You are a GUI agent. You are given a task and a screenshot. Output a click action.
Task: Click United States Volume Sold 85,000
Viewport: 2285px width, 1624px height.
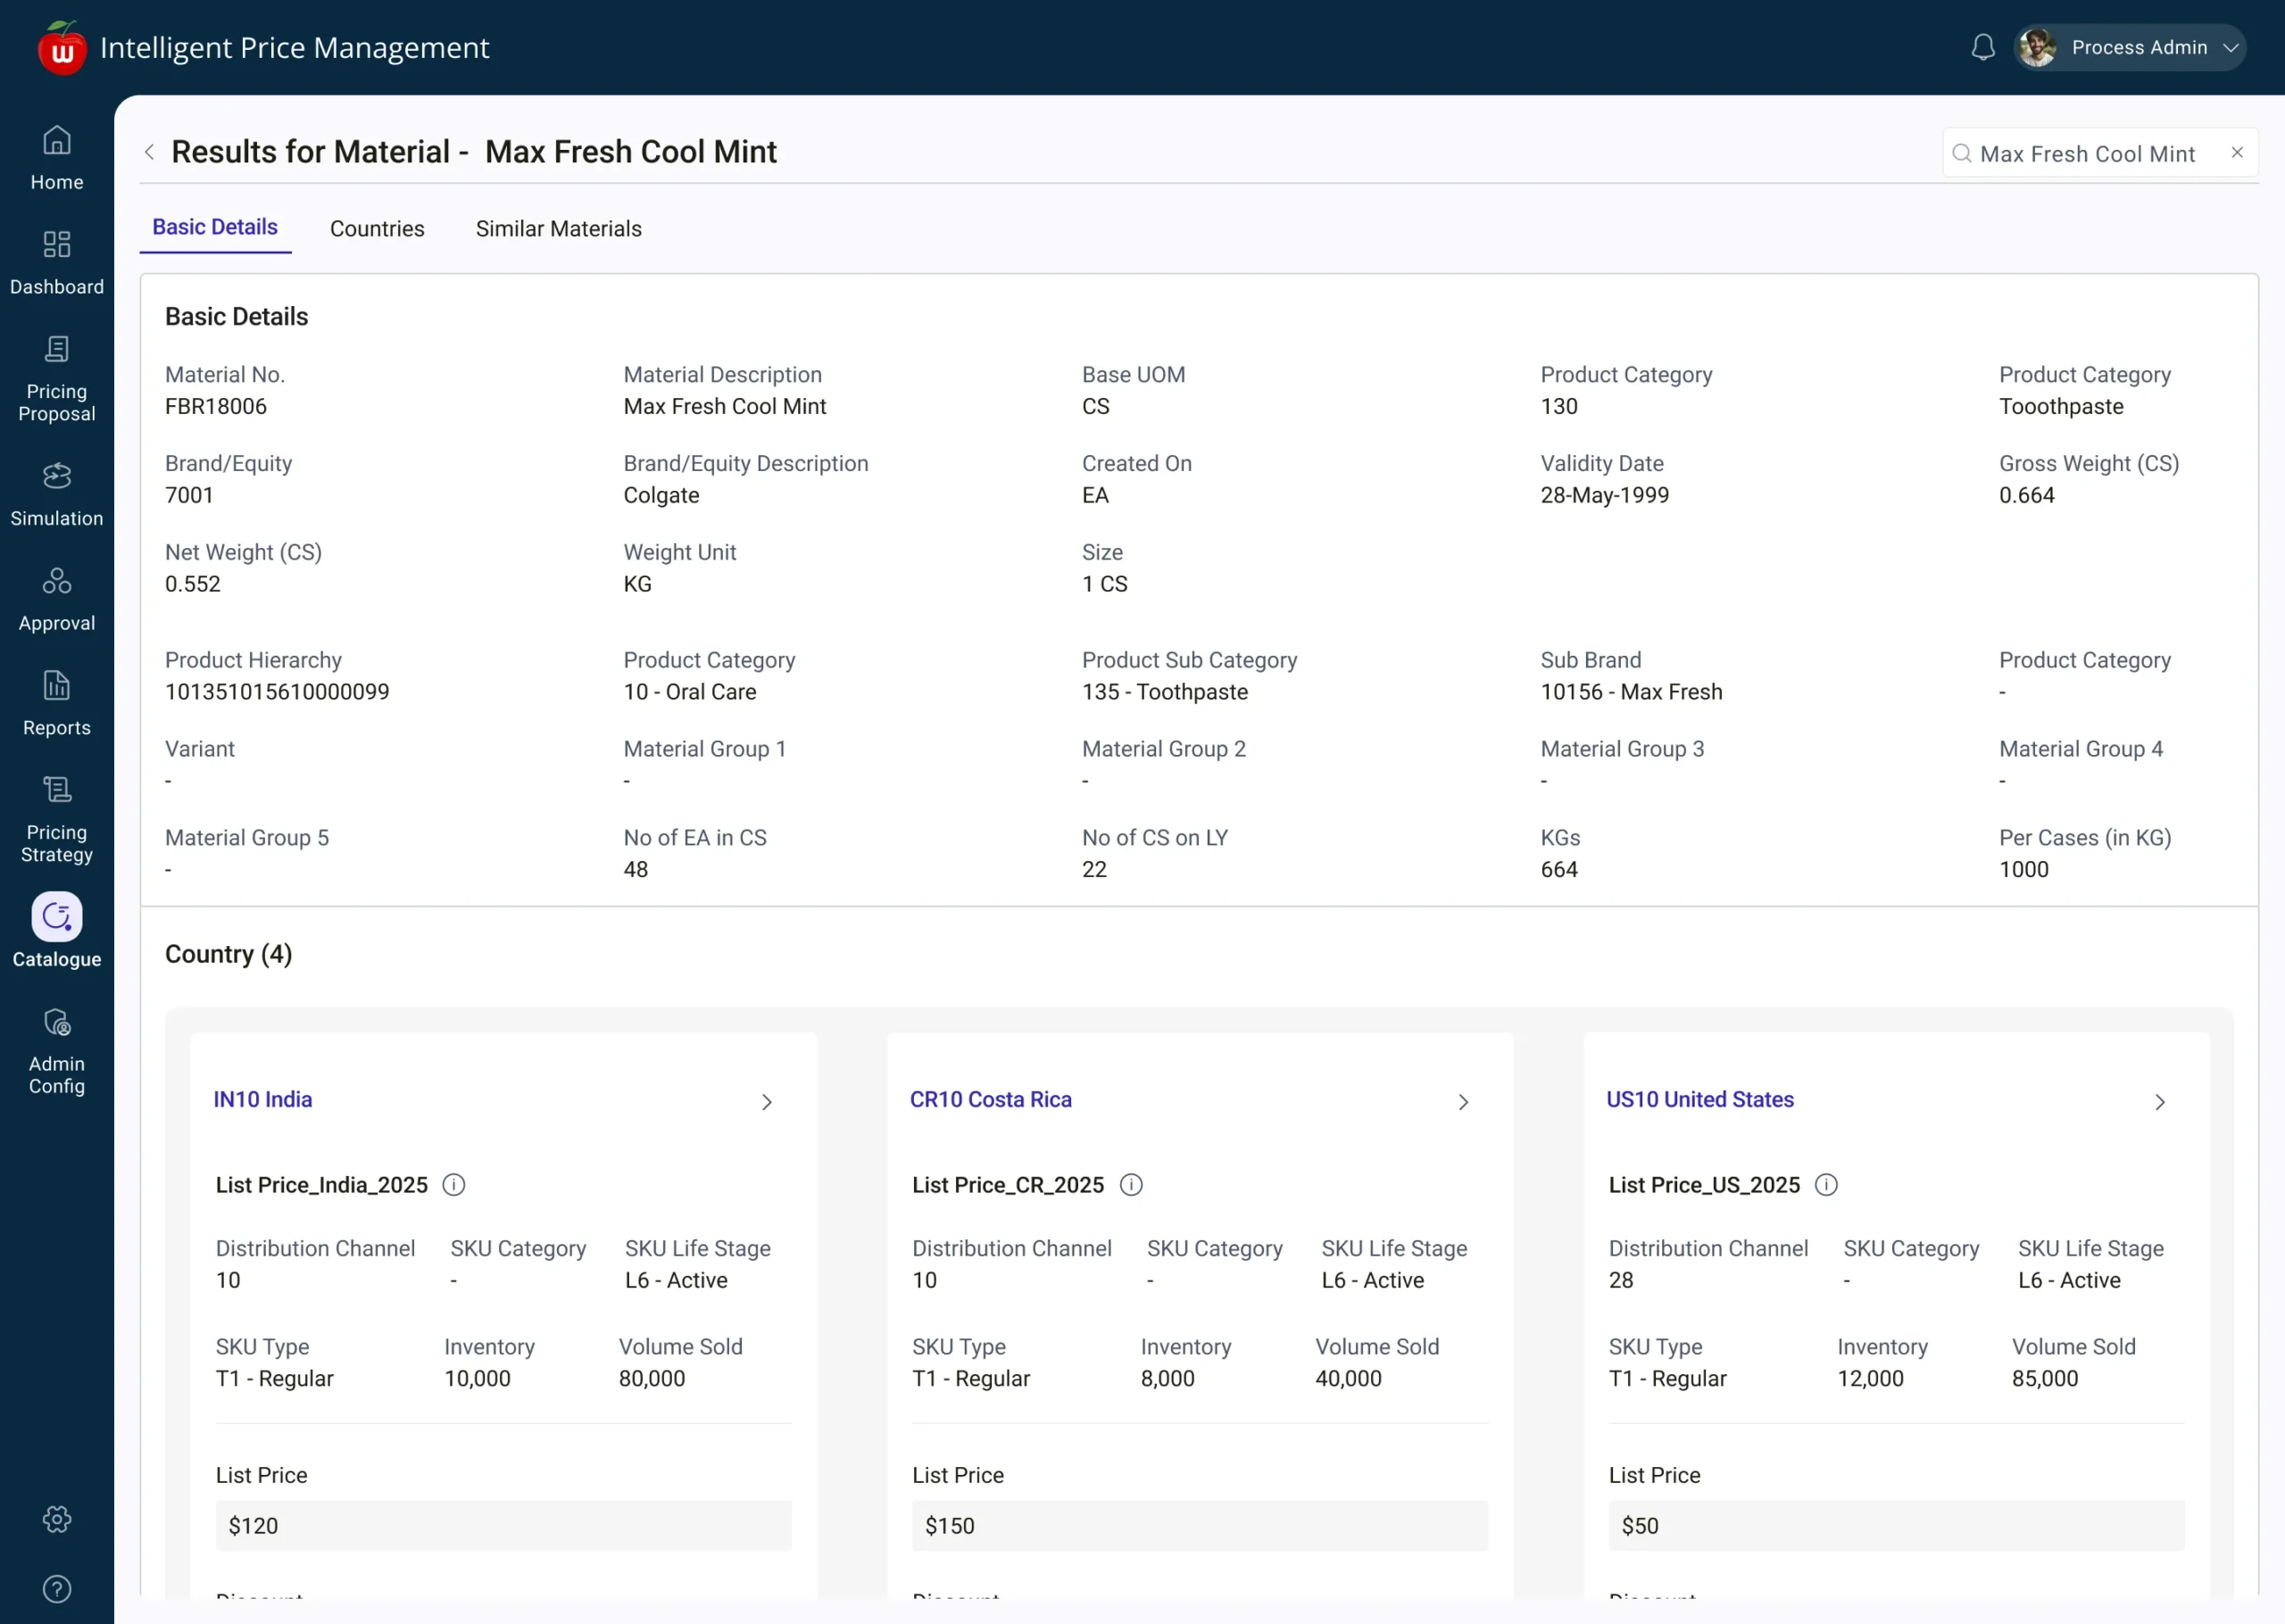2045,1379
